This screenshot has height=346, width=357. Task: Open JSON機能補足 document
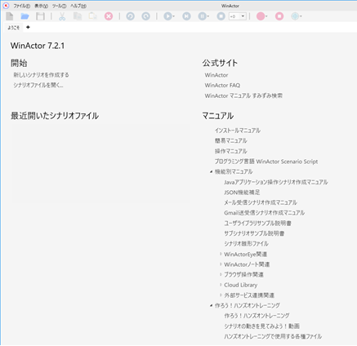click(242, 193)
